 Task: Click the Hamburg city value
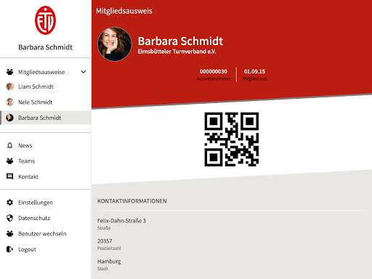pos(109,262)
